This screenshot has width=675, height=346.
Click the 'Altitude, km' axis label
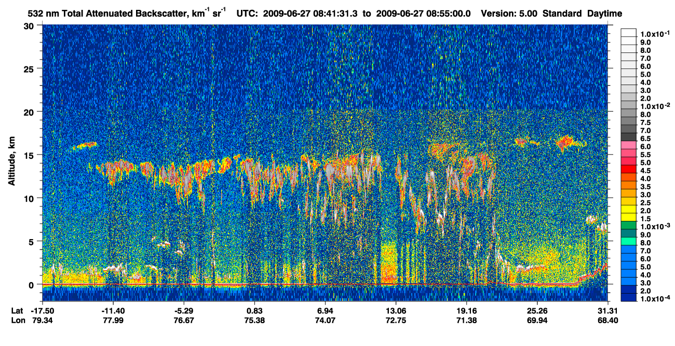tap(11, 162)
